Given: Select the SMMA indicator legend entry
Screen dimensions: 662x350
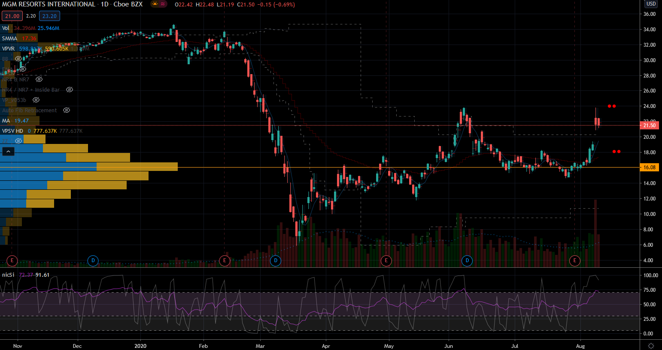Looking at the screenshot, I should pos(9,38).
